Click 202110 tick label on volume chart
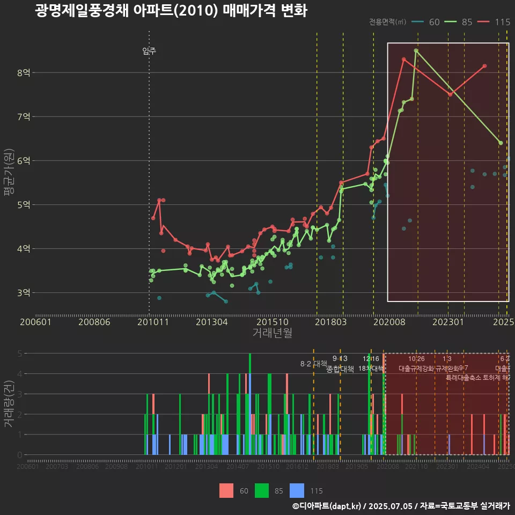This screenshot has height=515, width=515. [x=416, y=466]
